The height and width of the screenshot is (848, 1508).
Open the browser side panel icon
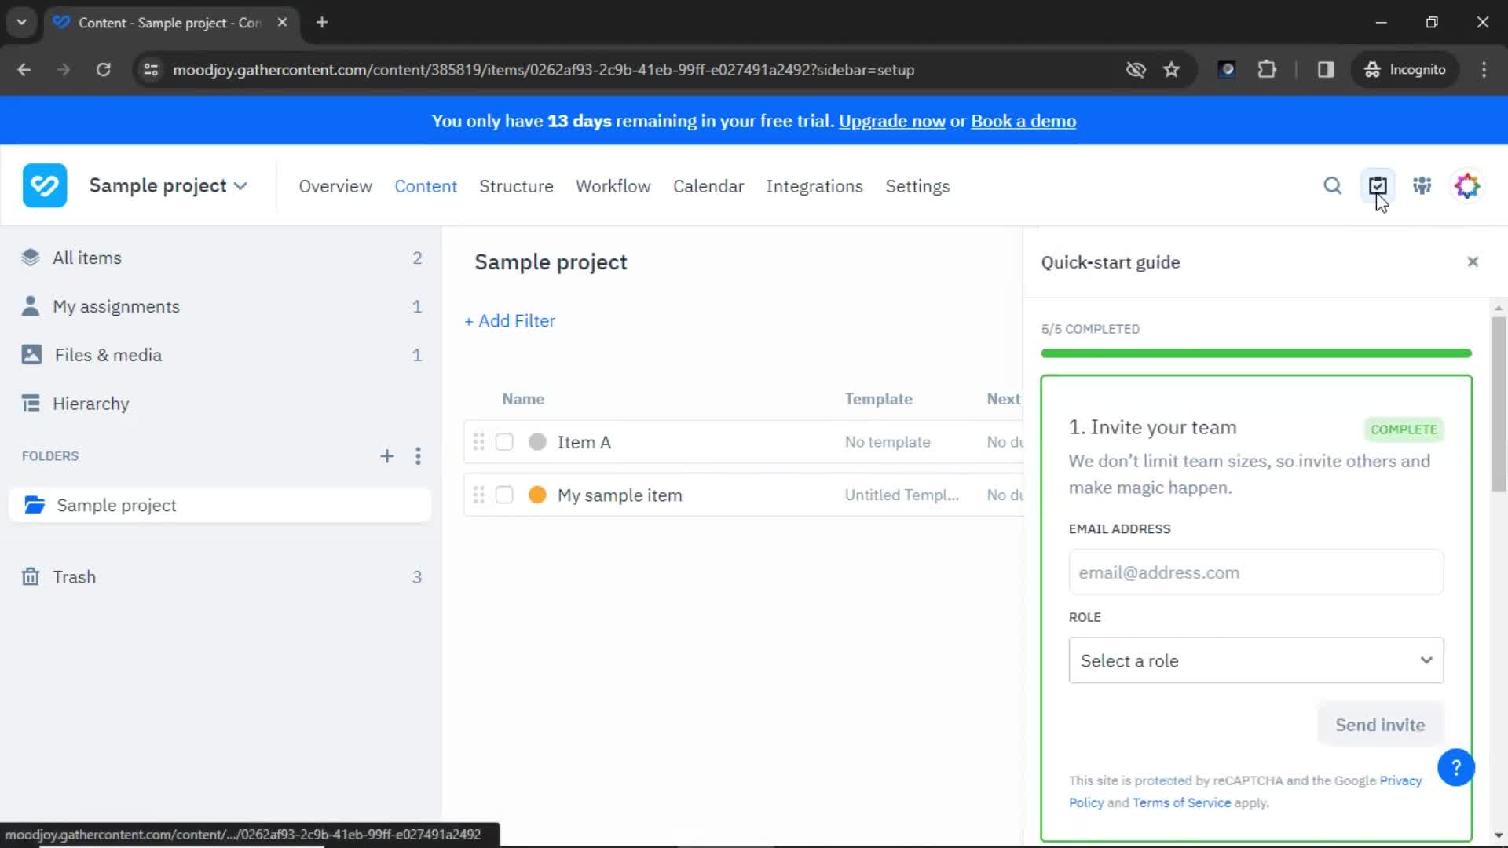[1326, 70]
